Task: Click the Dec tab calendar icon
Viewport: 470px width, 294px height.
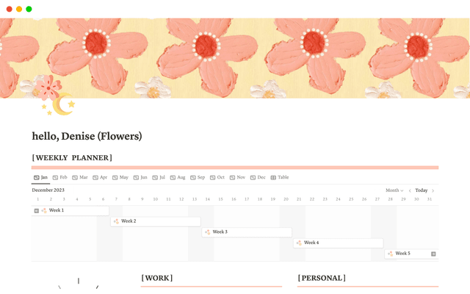Action: [x=252, y=177]
